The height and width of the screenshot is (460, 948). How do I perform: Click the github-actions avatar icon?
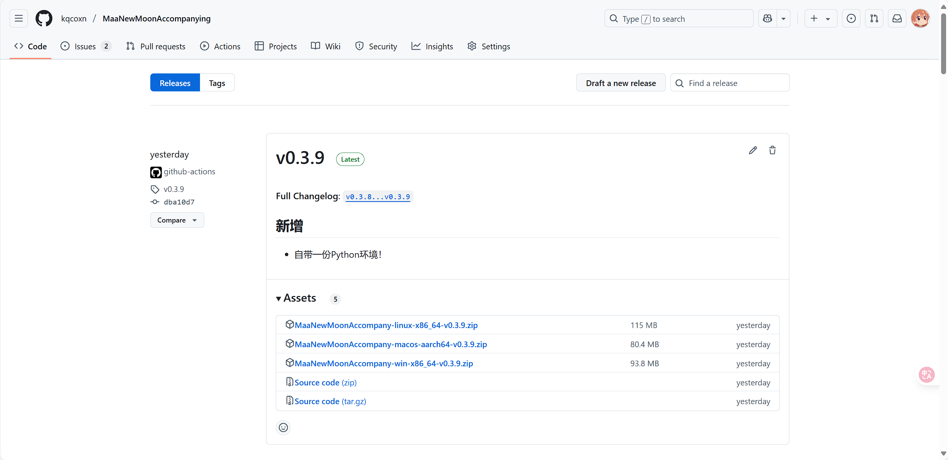[156, 172]
